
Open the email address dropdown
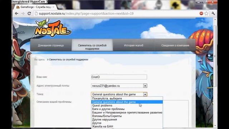click(119, 86)
